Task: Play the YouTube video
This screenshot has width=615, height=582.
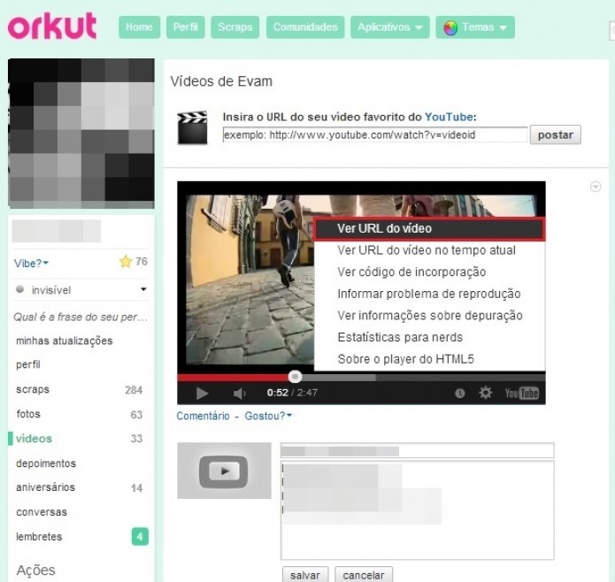Action: pos(202,393)
